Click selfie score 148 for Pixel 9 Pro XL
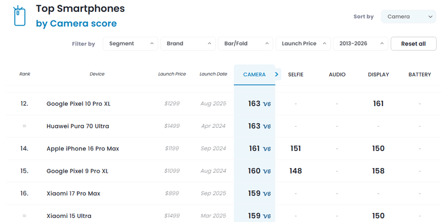 pos(295,171)
